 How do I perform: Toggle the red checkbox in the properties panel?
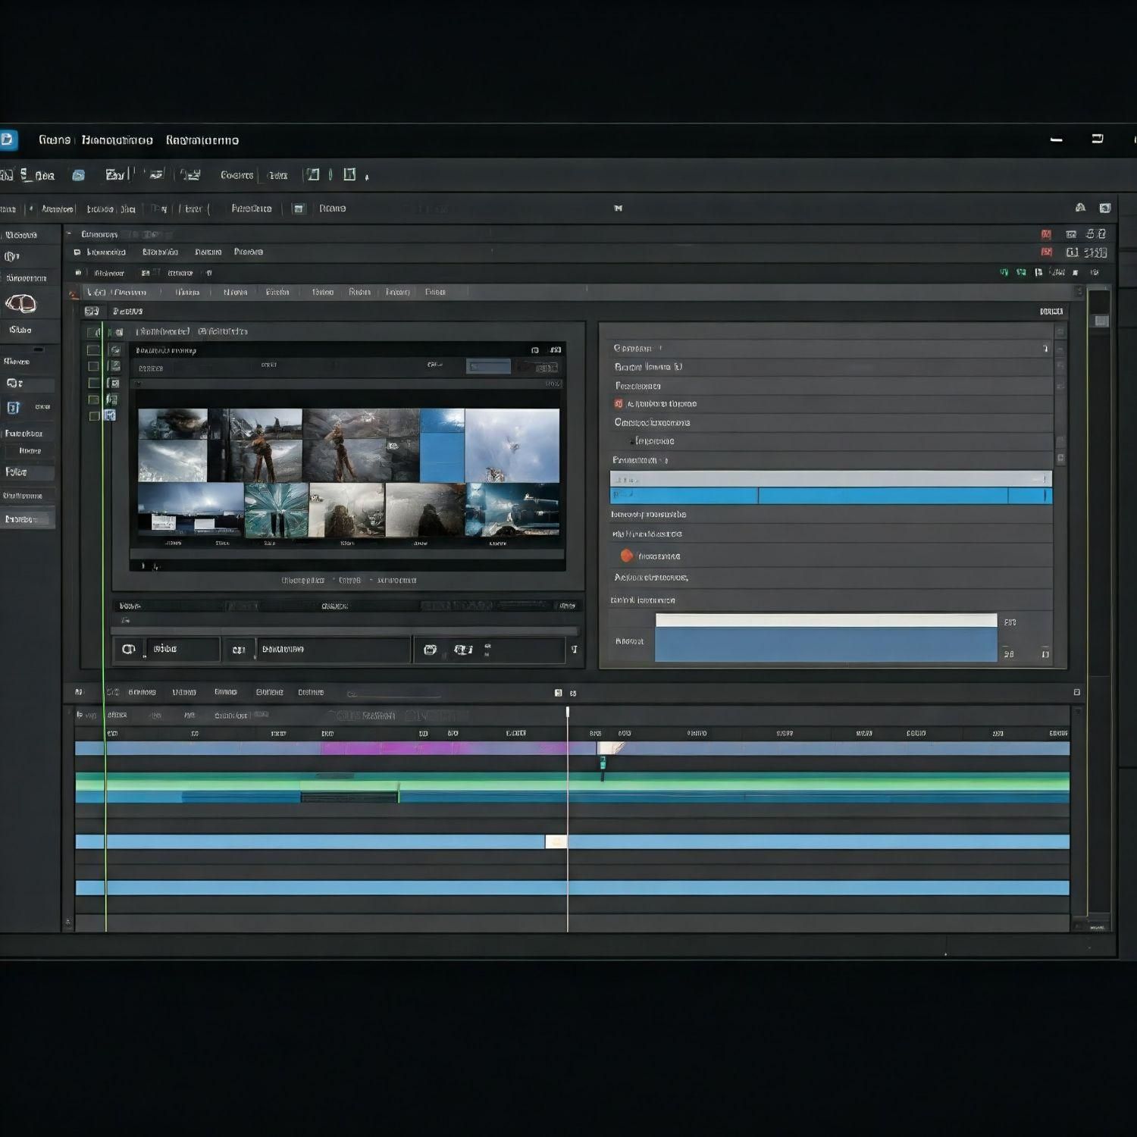coord(619,404)
